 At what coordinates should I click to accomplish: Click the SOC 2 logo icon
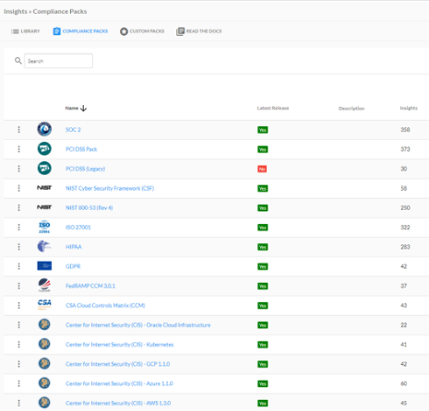[x=44, y=129]
